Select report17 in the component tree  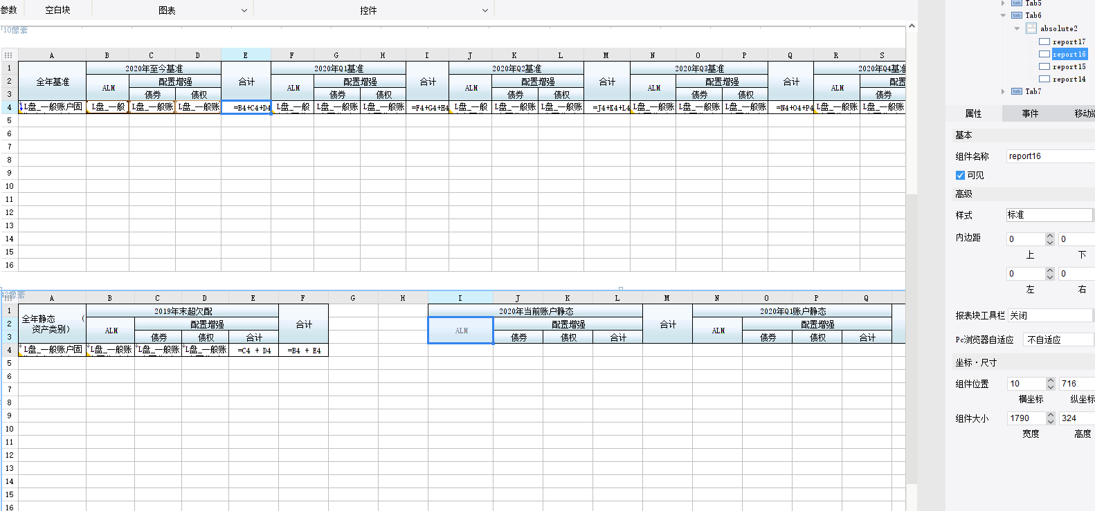[x=1069, y=41]
